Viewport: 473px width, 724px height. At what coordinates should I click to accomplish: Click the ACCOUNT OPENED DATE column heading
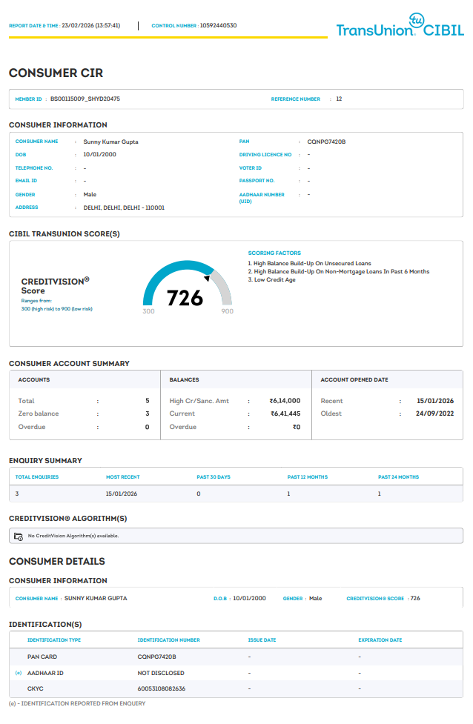[354, 380]
